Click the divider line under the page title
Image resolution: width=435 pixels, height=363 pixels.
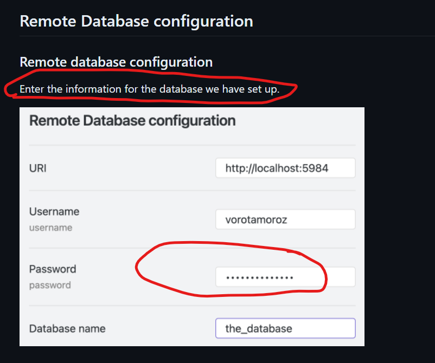[x=217, y=37]
